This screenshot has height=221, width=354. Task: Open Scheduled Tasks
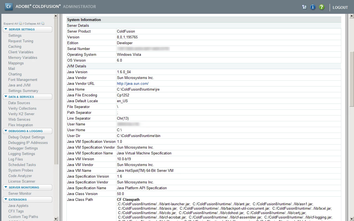(x=22, y=165)
